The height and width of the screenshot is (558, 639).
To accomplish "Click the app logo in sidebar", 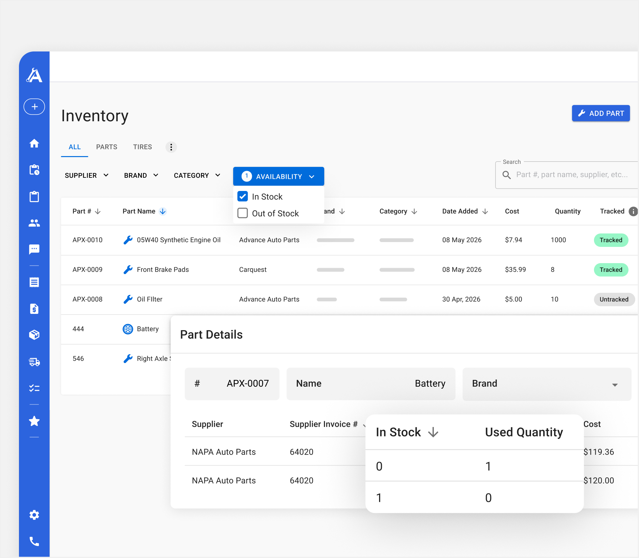I will pos(34,75).
